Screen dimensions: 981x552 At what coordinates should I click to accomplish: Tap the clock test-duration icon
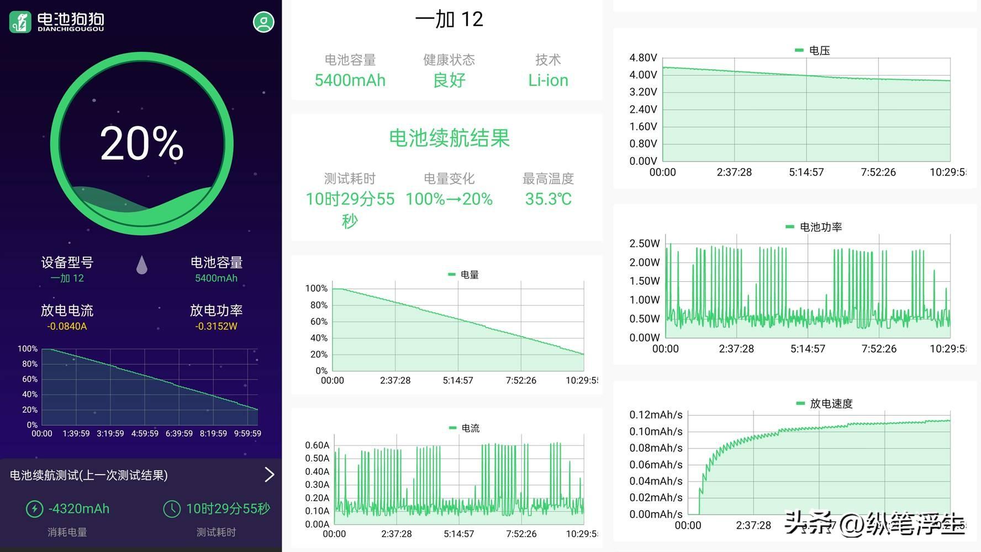click(x=172, y=509)
